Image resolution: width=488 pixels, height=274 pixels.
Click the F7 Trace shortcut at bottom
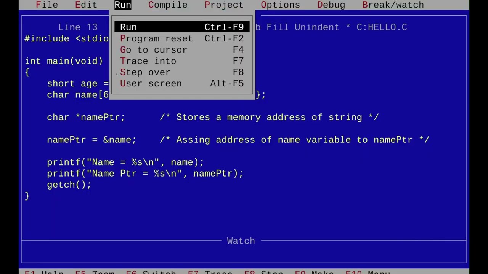coord(210,272)
